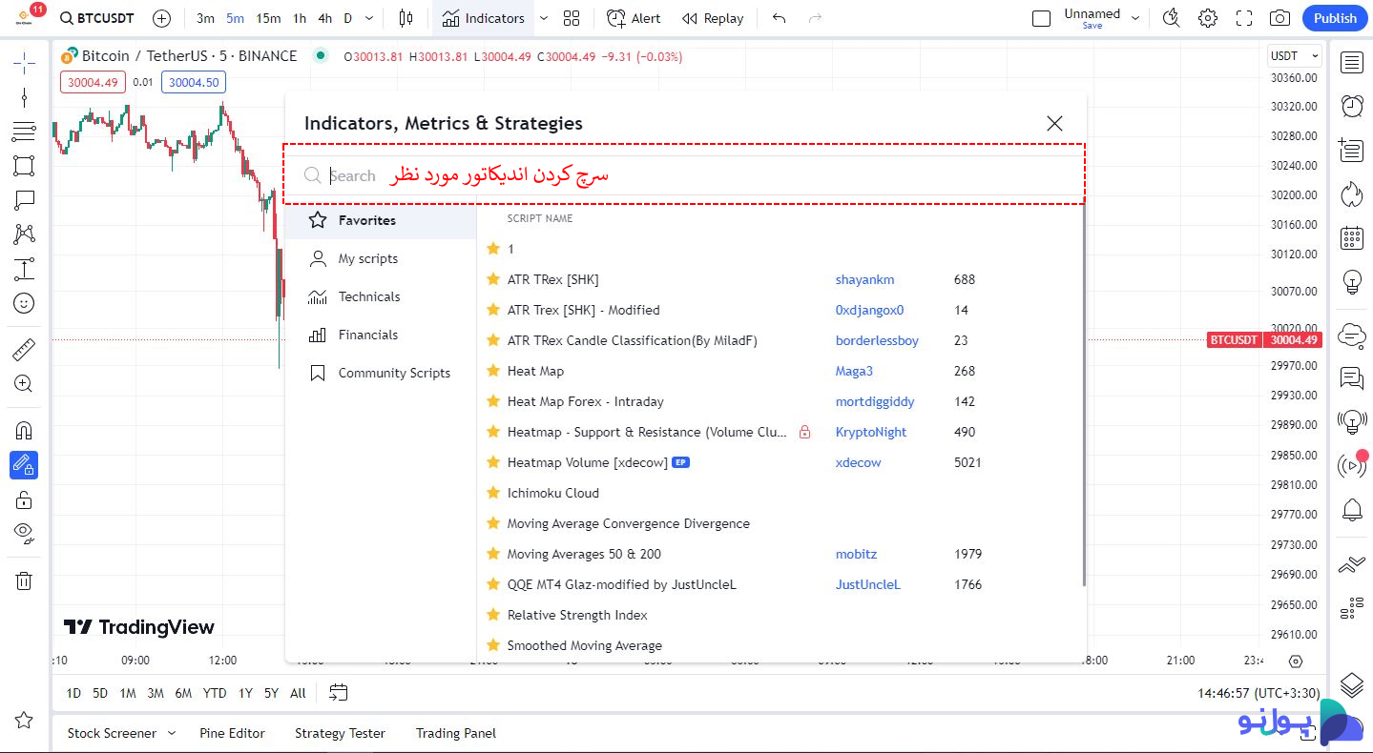Image resolution: width=1373 pixels, height=753 pixels.
Task: Open the economic calendar icon
Action: [1352, 237]
